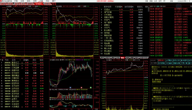
Task: Select the 概念 sector tab
Action: coord(123,58)
